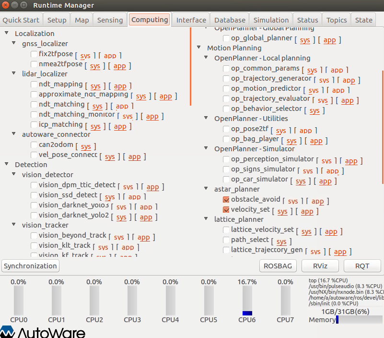Click the AutoWare logo
Image resolution: width=384 pixels, height=338 pixels.
point(43,332)
